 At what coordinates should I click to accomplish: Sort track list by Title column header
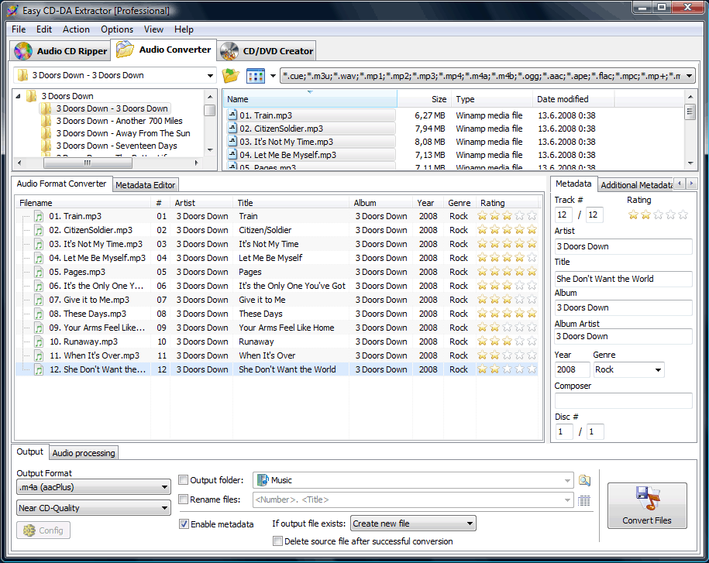(x=291, y=203)
